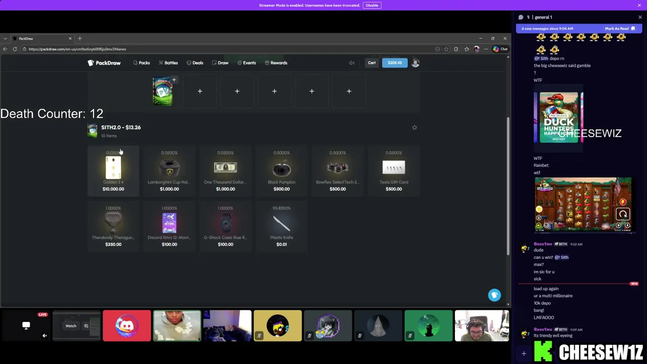Add attachment with chat plus button
Image resolution: width=647 pixels, height=364 pixels.
pos(524,354)
